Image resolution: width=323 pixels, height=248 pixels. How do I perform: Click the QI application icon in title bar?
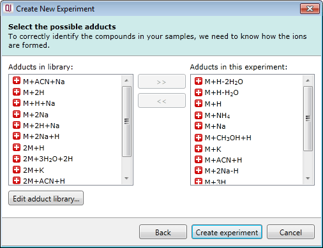8,9
